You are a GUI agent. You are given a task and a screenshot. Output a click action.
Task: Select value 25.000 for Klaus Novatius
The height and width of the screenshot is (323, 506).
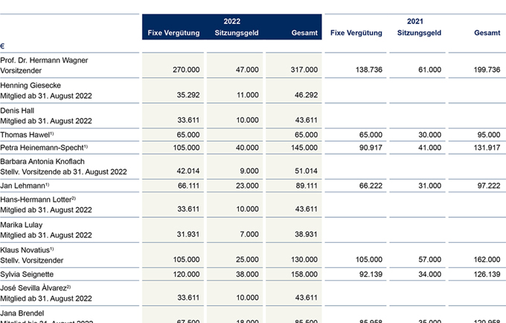click(247, 260)
